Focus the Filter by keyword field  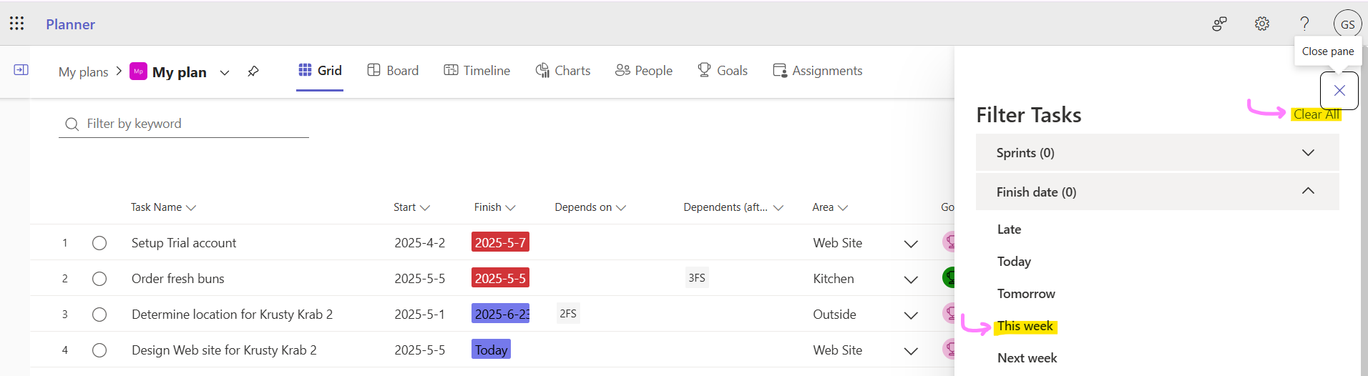[184, 124]
